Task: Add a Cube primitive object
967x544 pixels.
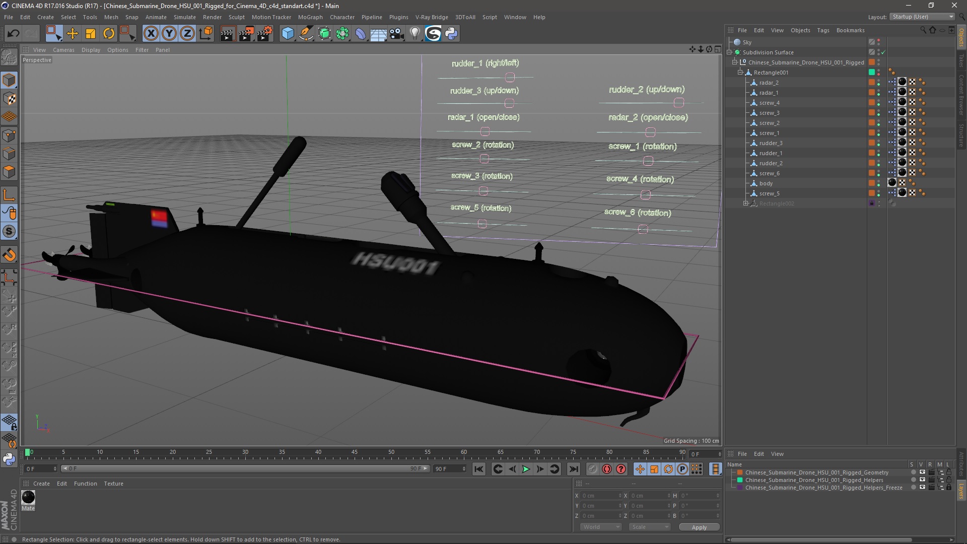Action: click(x=288, y=34)
